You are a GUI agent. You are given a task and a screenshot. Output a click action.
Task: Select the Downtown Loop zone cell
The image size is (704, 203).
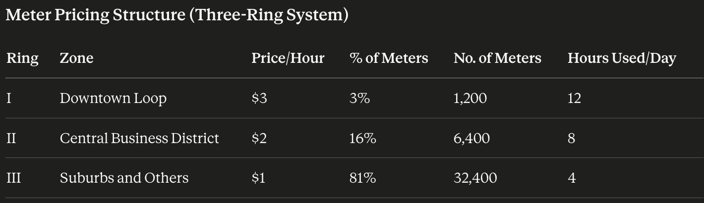pyautogui.click(x=113, y=98)
